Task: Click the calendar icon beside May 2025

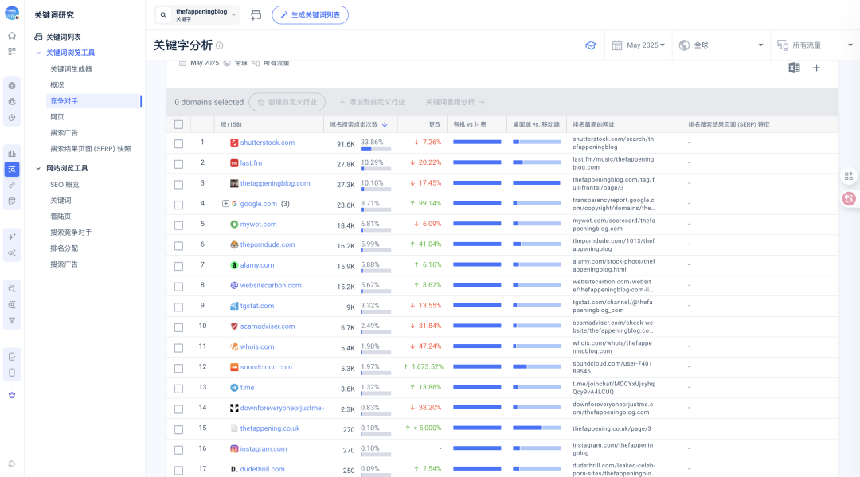Action: (x=617, y=45)
